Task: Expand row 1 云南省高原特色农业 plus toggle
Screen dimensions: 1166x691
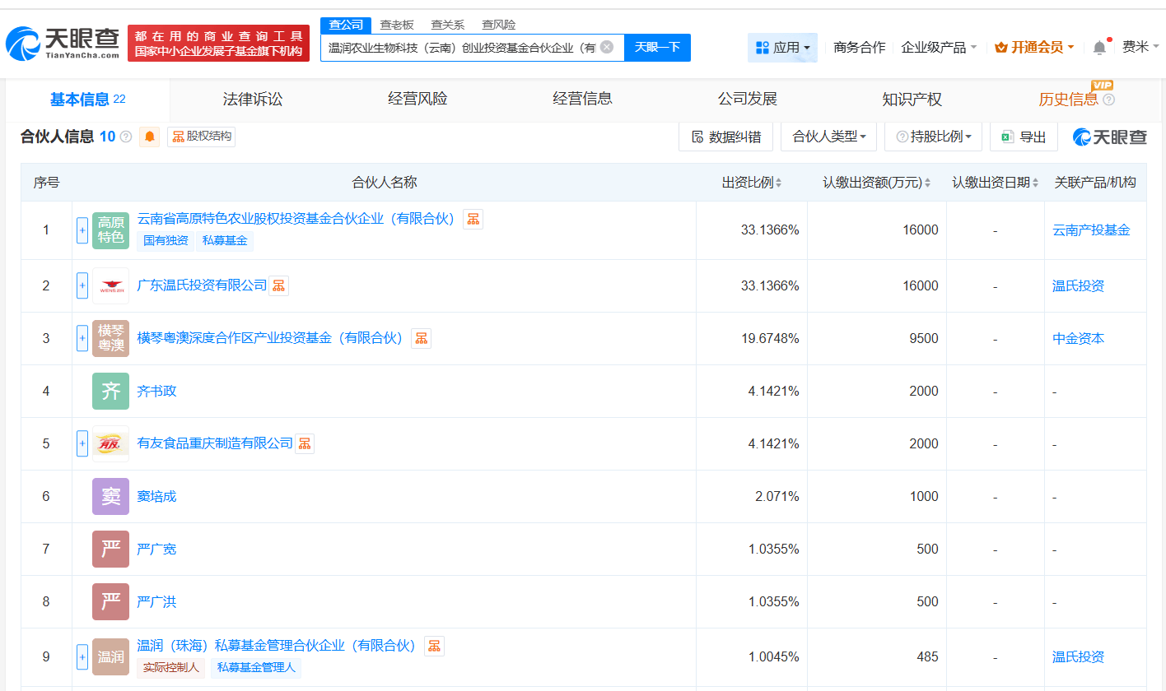Action: [82, 230]
